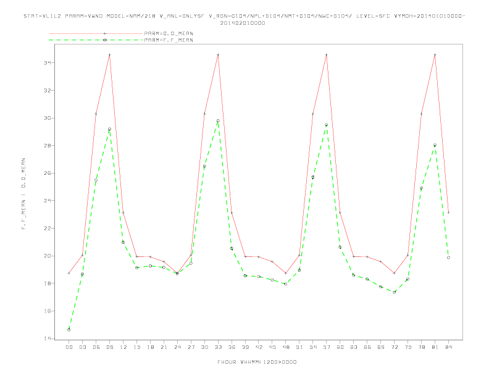Click y-axis tick label 26
489x378 pixels.
47,173
